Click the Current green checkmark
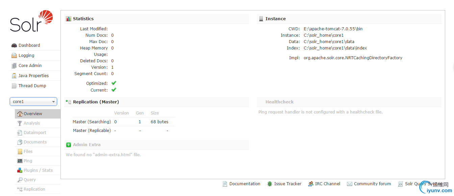 click(114, 90)
